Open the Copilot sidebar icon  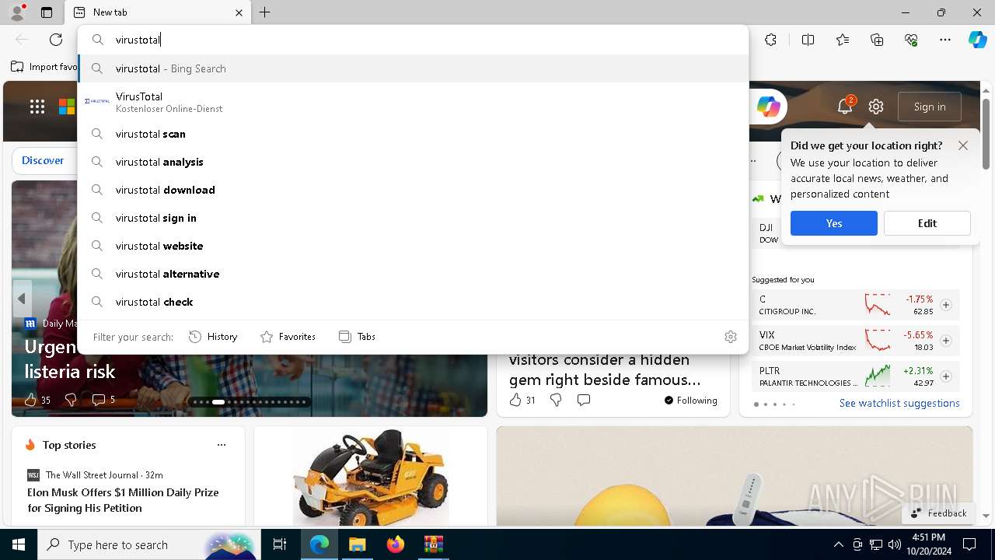978,40
